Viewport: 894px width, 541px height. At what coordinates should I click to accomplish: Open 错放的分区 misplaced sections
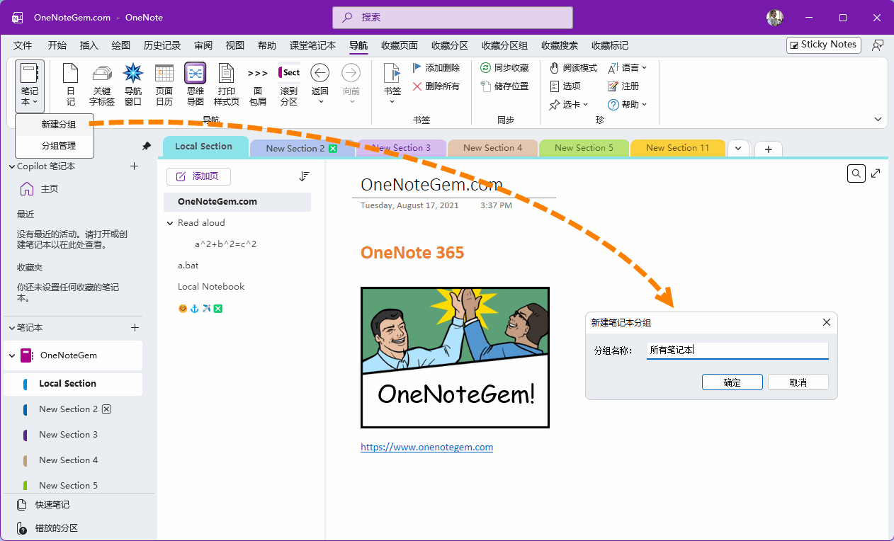(x=47, y=528)
